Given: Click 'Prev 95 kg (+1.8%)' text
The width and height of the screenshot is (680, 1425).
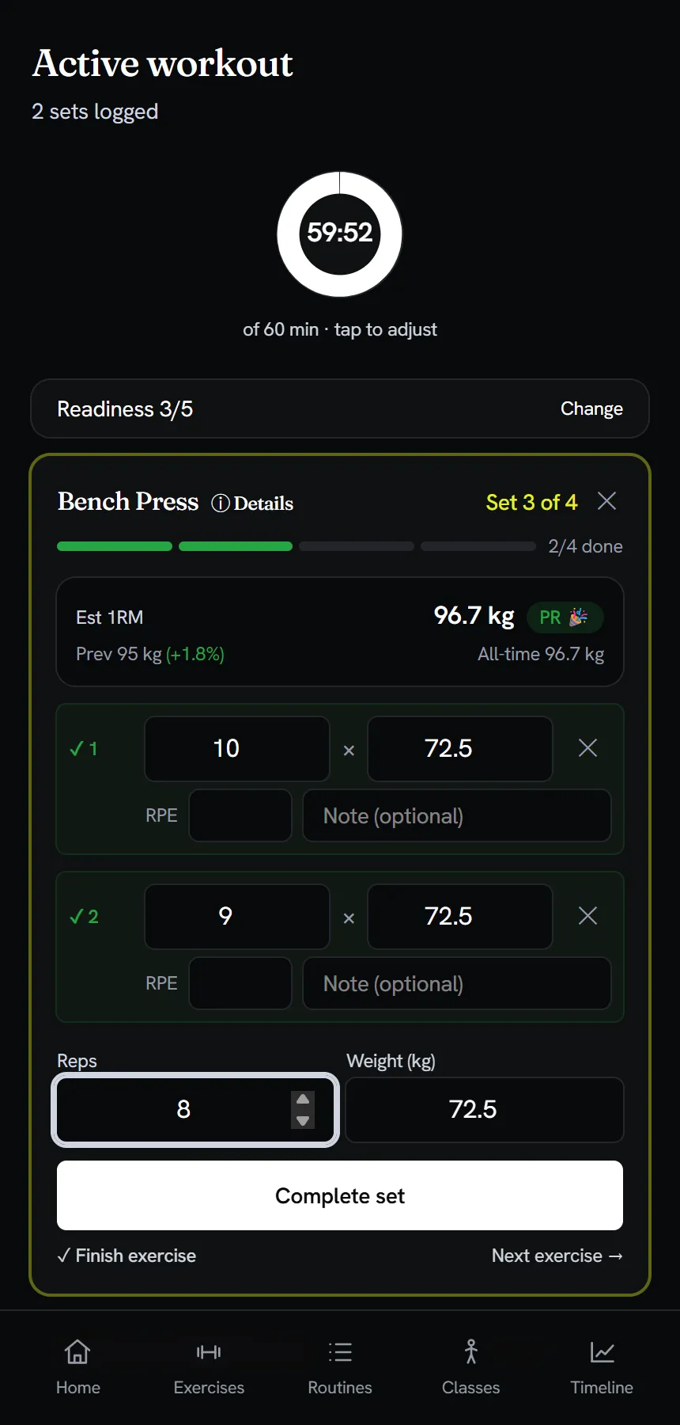Looking at the screenshot, I should (150, 654).
